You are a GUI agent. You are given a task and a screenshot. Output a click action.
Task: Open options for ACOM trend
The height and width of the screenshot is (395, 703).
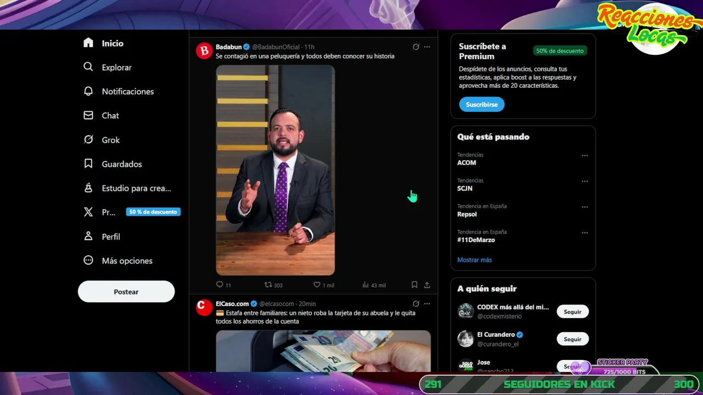[584, 155]
